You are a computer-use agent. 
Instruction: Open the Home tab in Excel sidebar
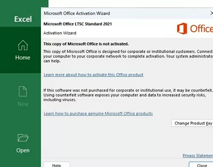tap(20, 50)
